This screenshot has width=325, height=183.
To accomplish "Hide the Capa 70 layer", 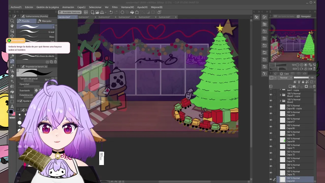I will pos(271,133).
